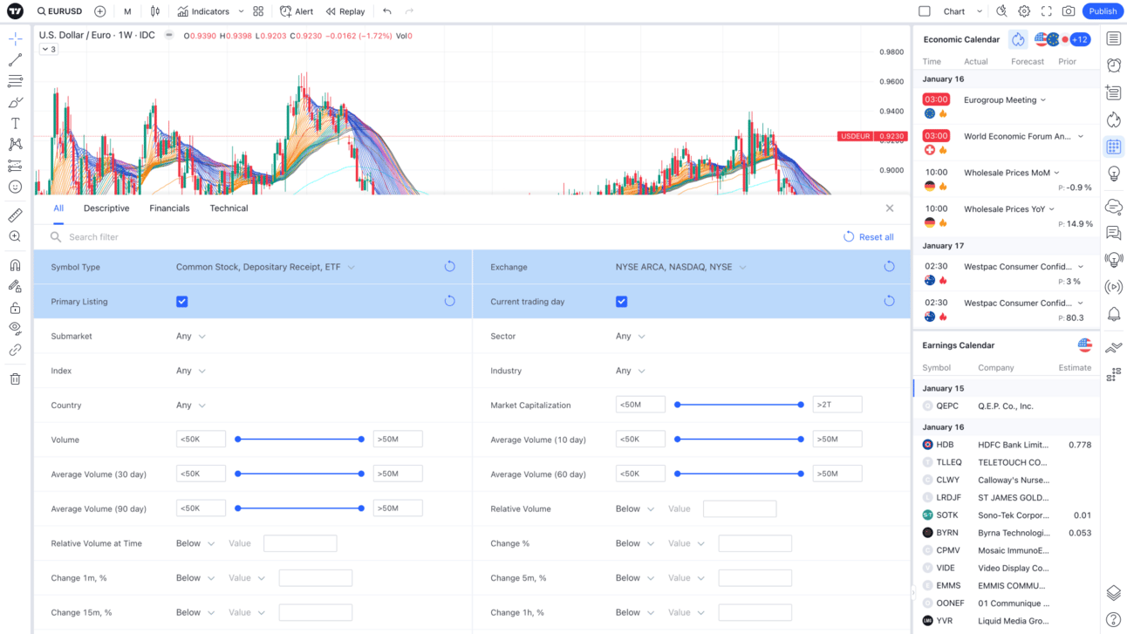This screenshot has width=1127, height=634.
Task: Select the Text annotation tool
Action: pyautogui.click(x=15, y=124)
